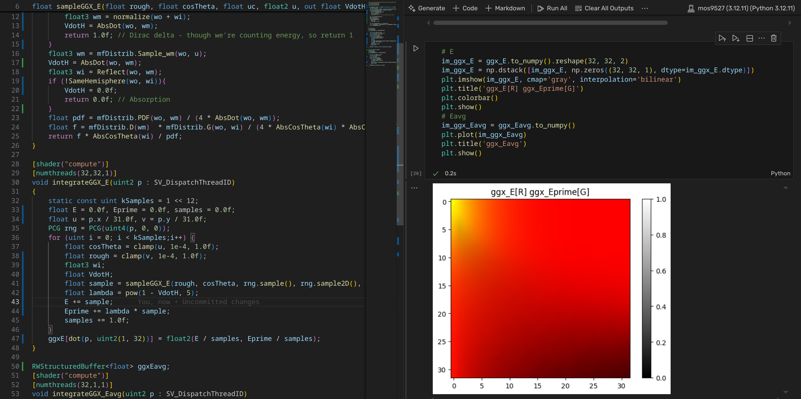
Task: Delete the cell with trash icon
Action: pyautogui.click(x=774, y=38)
